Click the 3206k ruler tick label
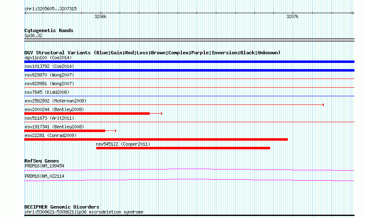The image size is (366, 218). [100, 16]
